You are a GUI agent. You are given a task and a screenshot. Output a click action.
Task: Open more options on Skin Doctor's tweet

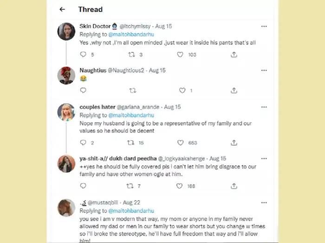coord(264,26)
